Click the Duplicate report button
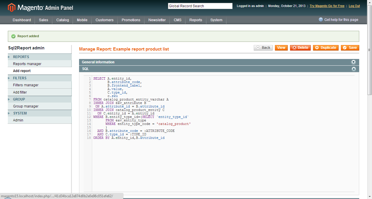 tap(326, 48)
